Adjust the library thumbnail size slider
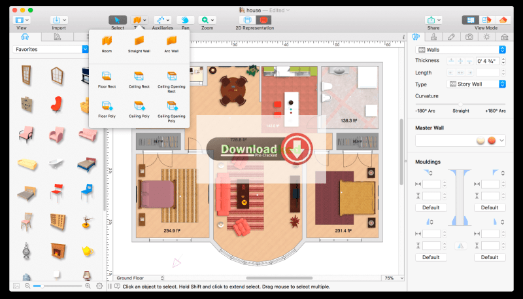 (x=58, y=286)
